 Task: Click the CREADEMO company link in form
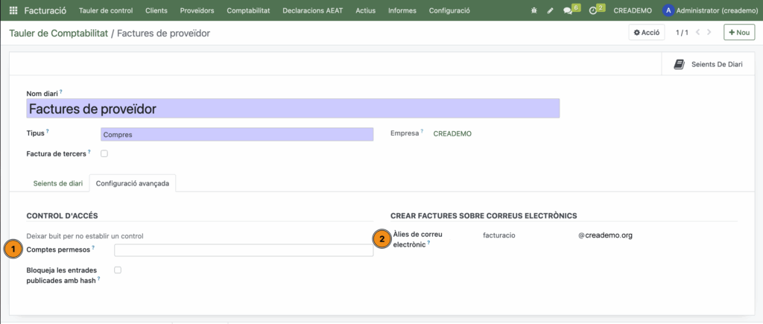pyautogui.click(x=452, y=134)
